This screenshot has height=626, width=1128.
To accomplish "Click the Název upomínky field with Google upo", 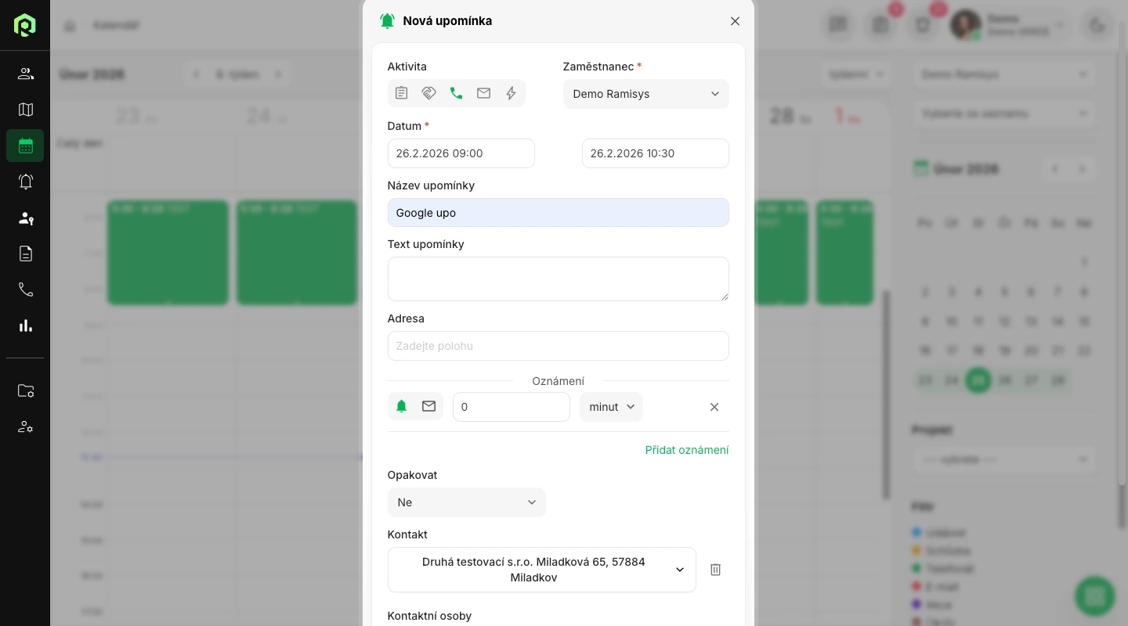I will (558, 213).
